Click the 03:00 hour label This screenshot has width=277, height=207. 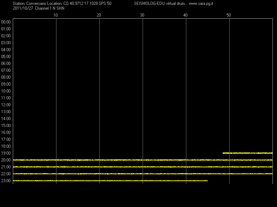pyautogui.click(x=6, y=42)
